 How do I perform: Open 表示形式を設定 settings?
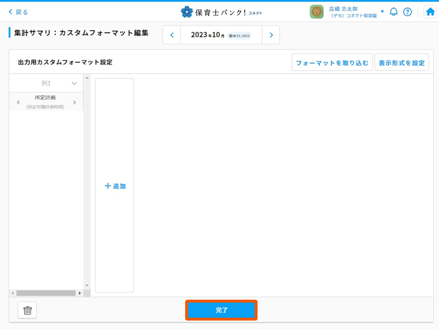click(x=402, y=63)
